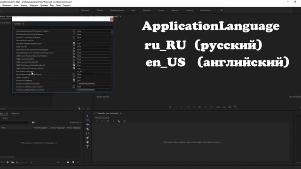Open timeline wrench display settings
Image resolution: width=301 pixels, height=169 pixels.
click(x=119, y=121)
